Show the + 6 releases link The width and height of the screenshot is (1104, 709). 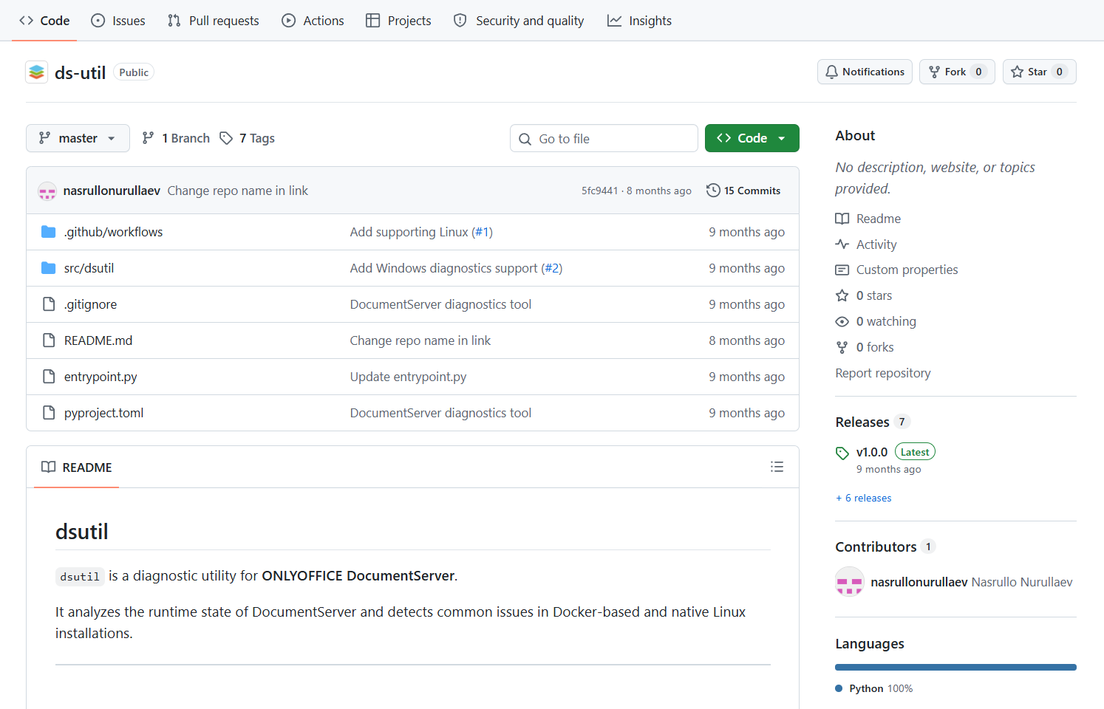[864, 498]
